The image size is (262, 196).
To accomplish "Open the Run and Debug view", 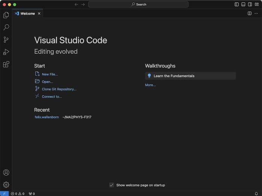I will tap(6, 52).
